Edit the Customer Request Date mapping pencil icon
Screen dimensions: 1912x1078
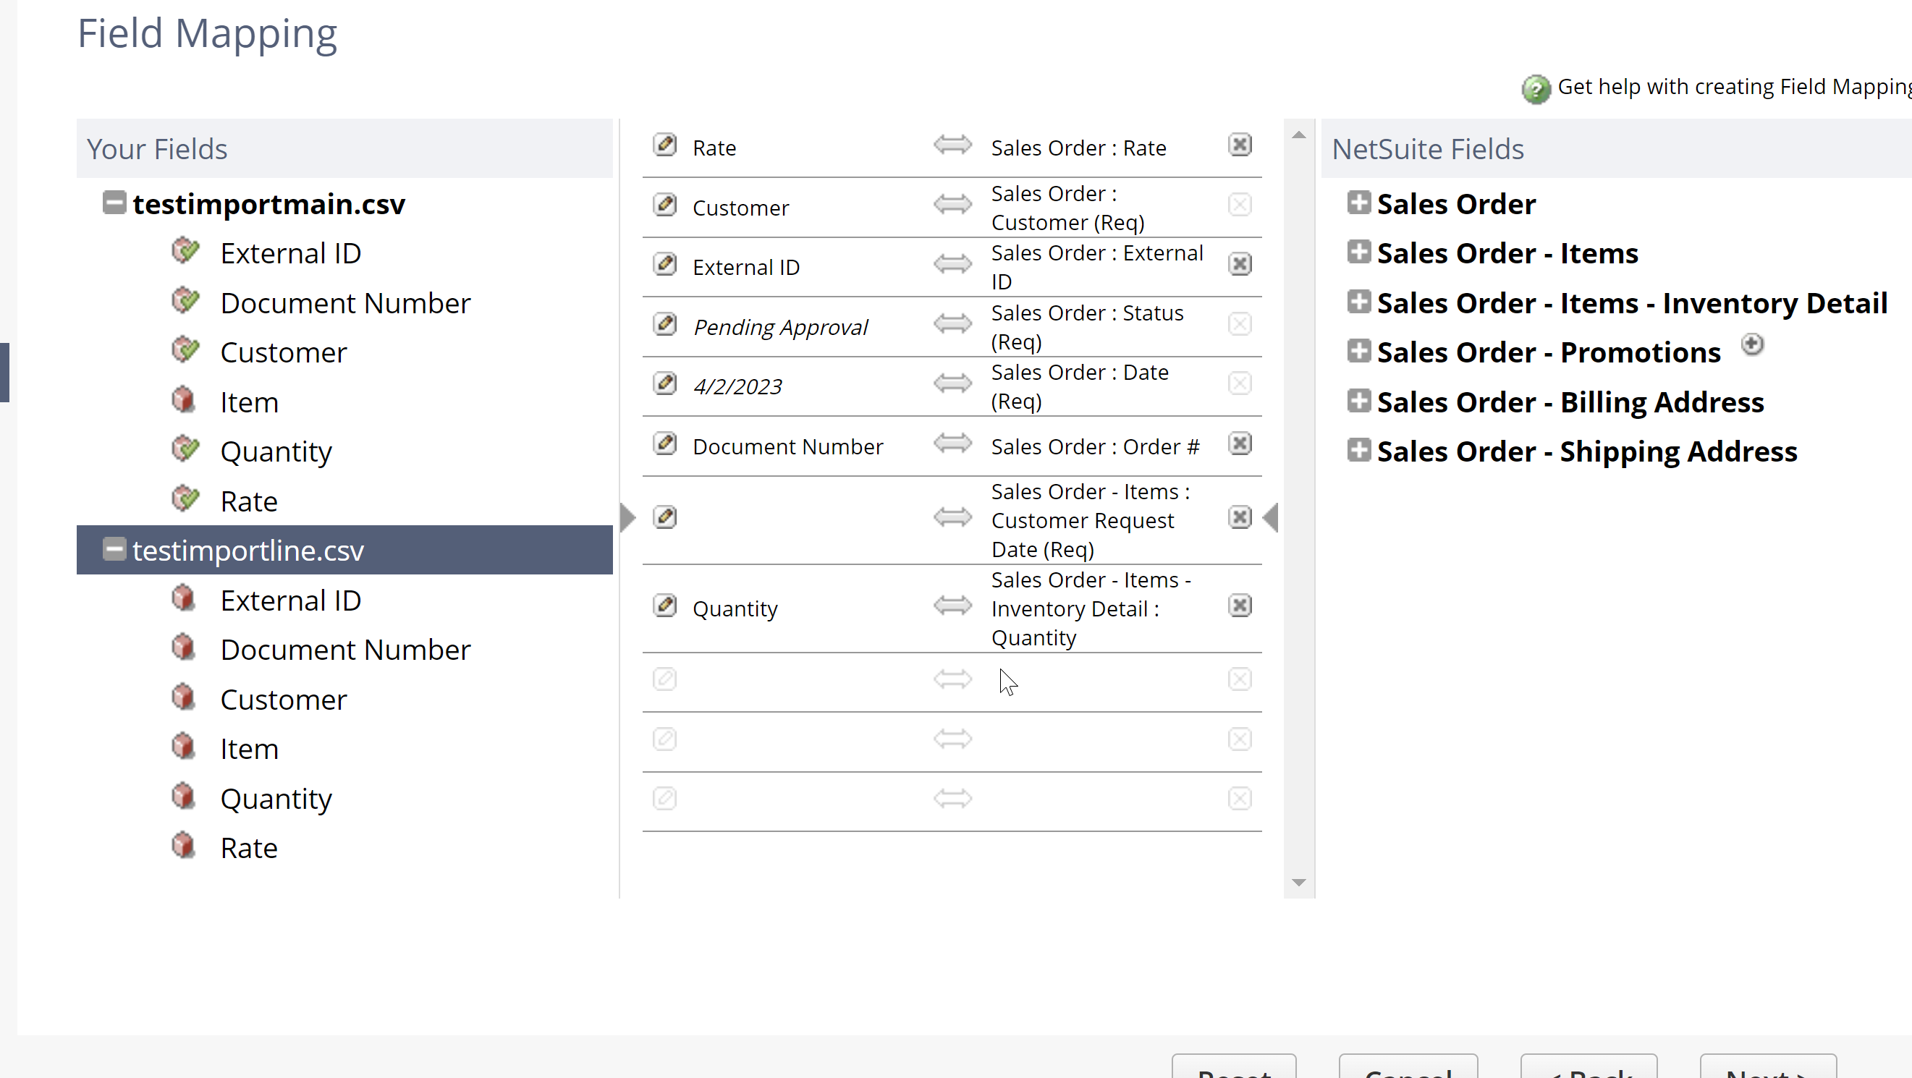click(664, 517)
